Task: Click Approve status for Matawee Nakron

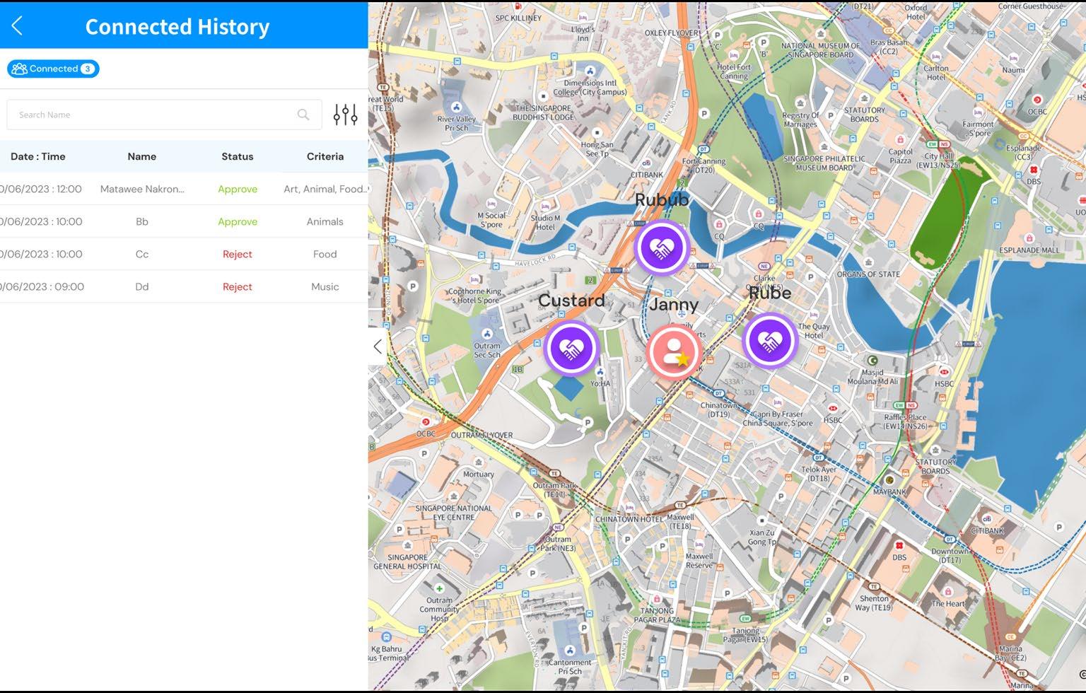Action: (x=238, y=189)
